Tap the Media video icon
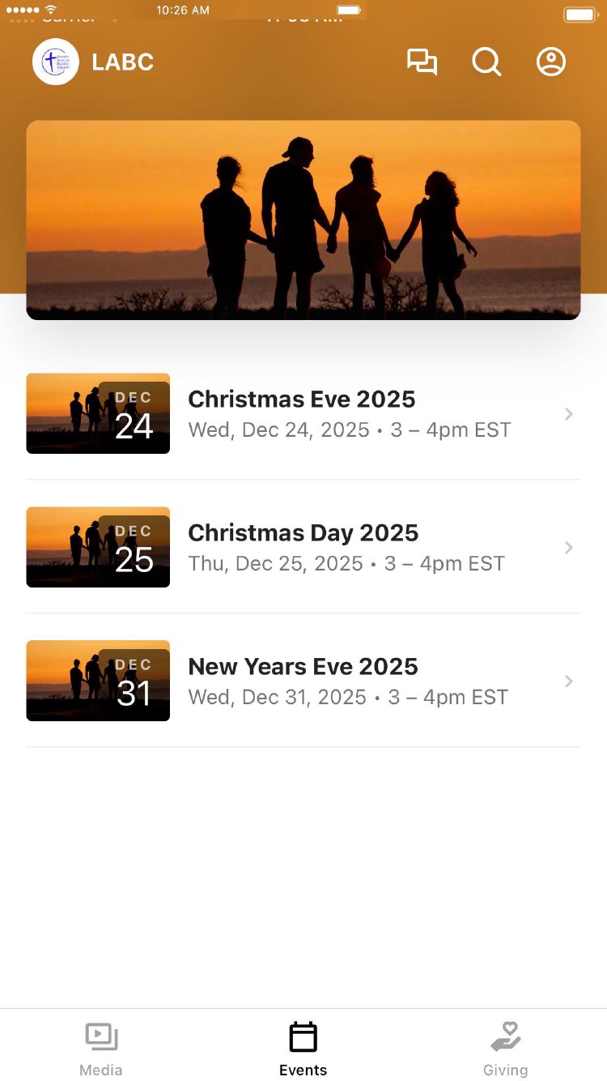The image size is (607, 1081). pyautogui.click(x=101, y=1037)
